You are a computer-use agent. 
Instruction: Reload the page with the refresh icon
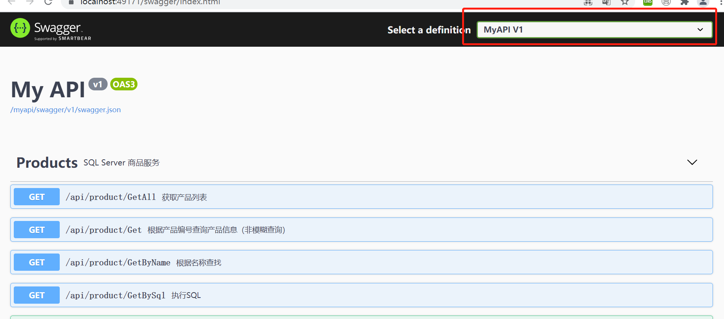[48, 2]
